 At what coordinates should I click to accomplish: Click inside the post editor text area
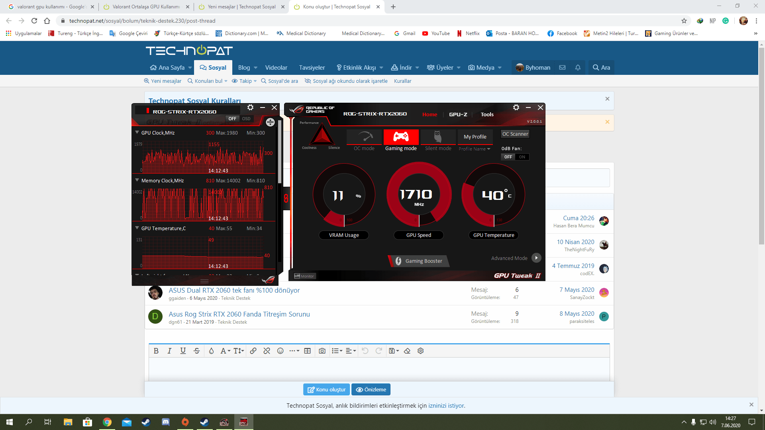tap(379, 368)
